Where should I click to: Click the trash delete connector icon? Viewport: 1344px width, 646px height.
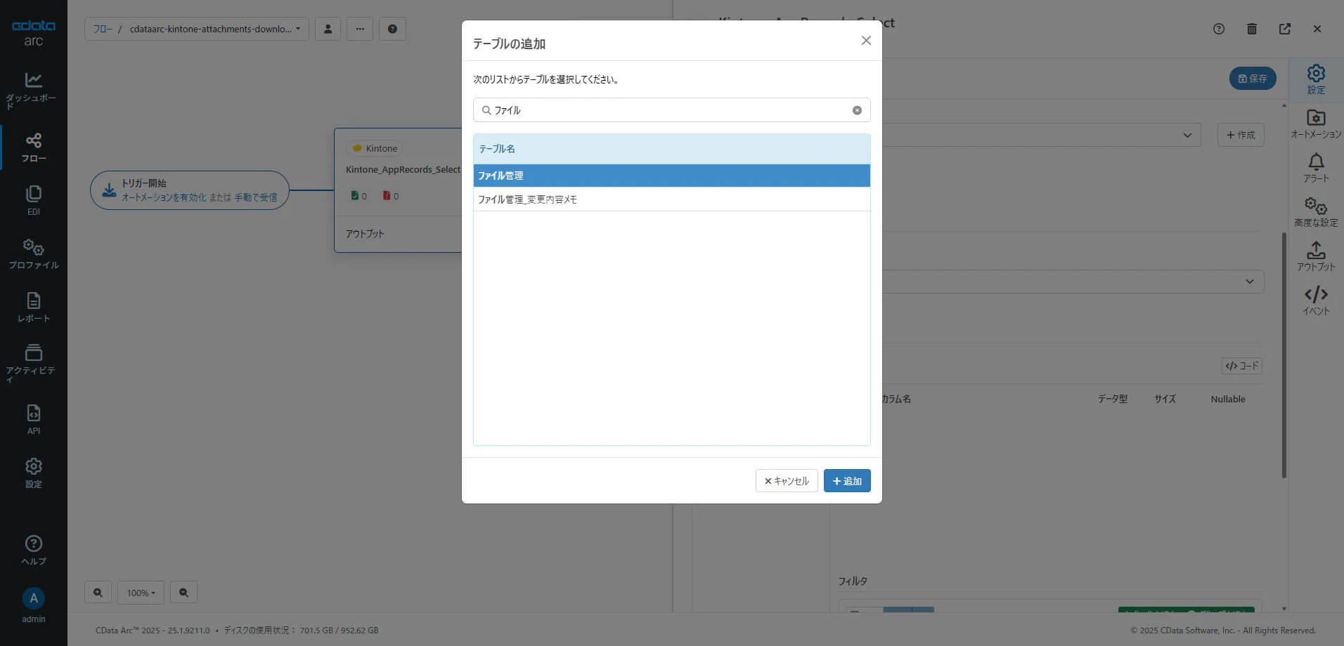click(x=1252, y=29)
